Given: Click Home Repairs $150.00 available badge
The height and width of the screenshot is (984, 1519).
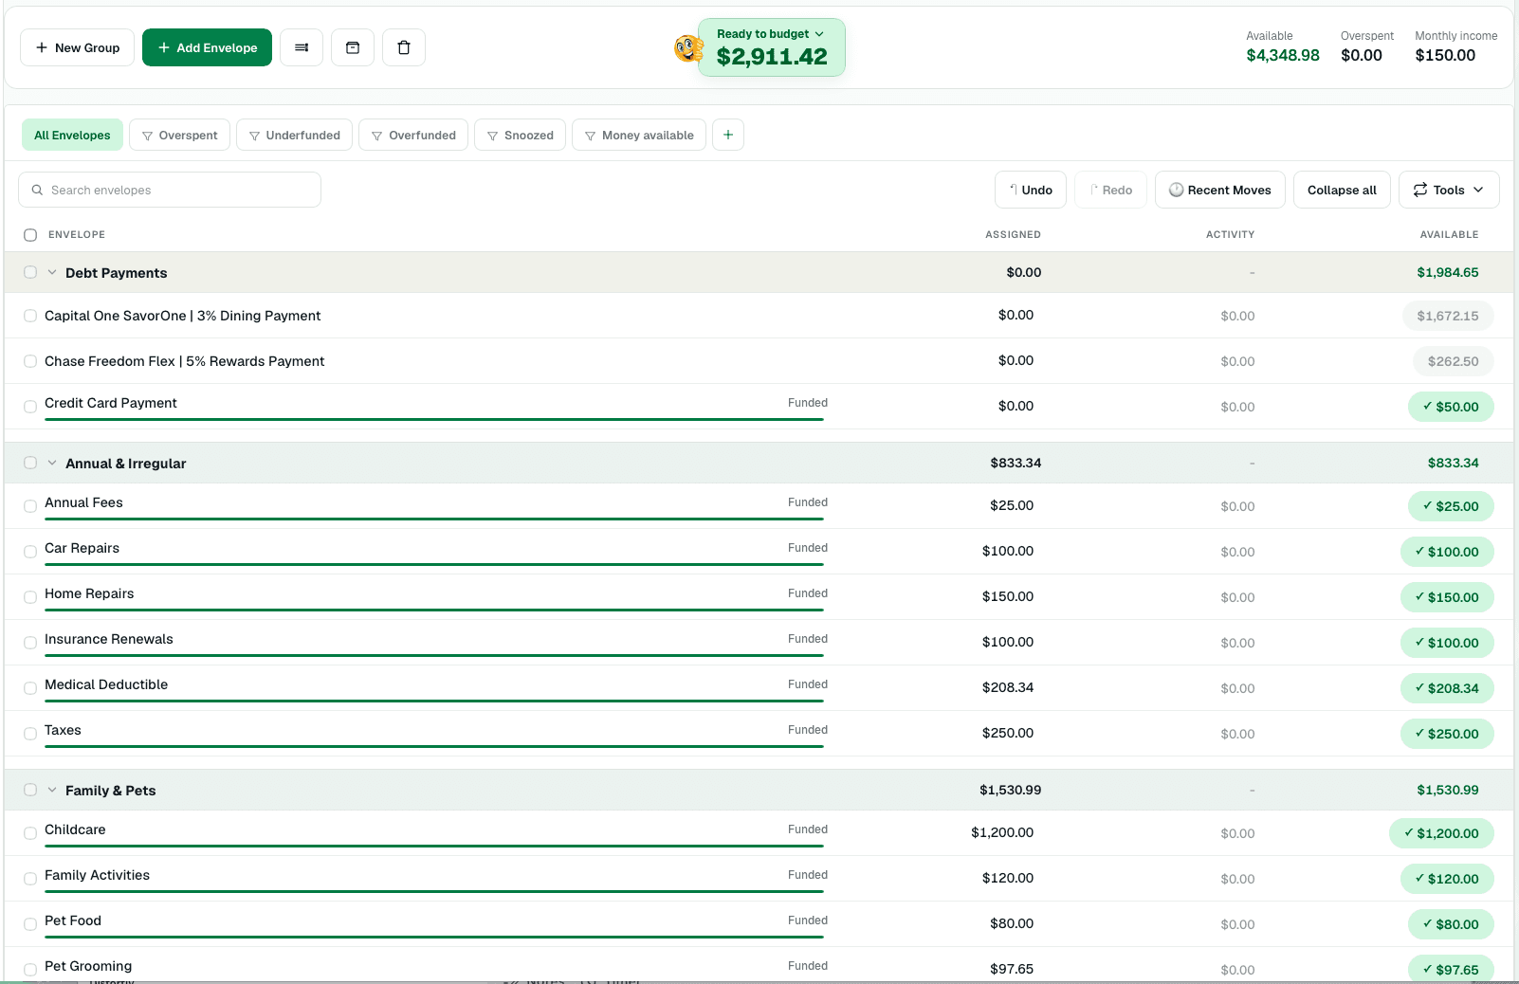Looking at the screenshot, I should click(x=1447, y=597).
